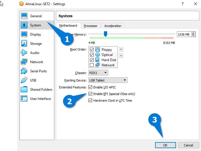Click the VirtualBox gear icon in title bar

tap(22, 4)
